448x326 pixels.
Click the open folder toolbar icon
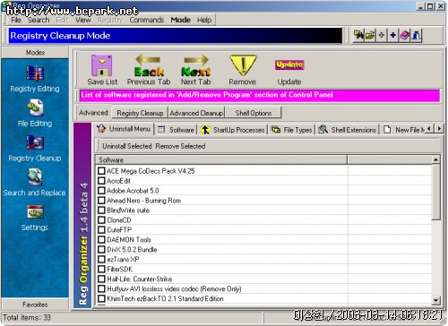click(x=370, y=36)
